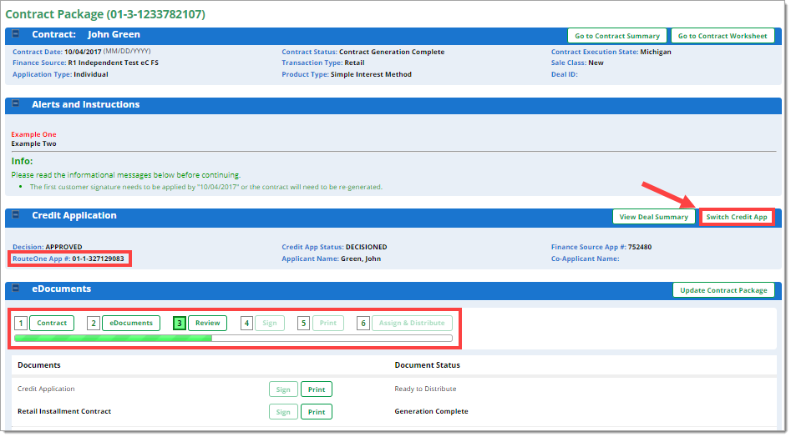View the Deal Summary

654,217
